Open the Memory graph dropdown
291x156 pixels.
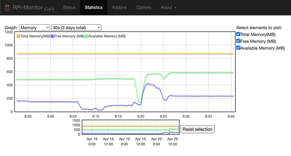point(34,27)
